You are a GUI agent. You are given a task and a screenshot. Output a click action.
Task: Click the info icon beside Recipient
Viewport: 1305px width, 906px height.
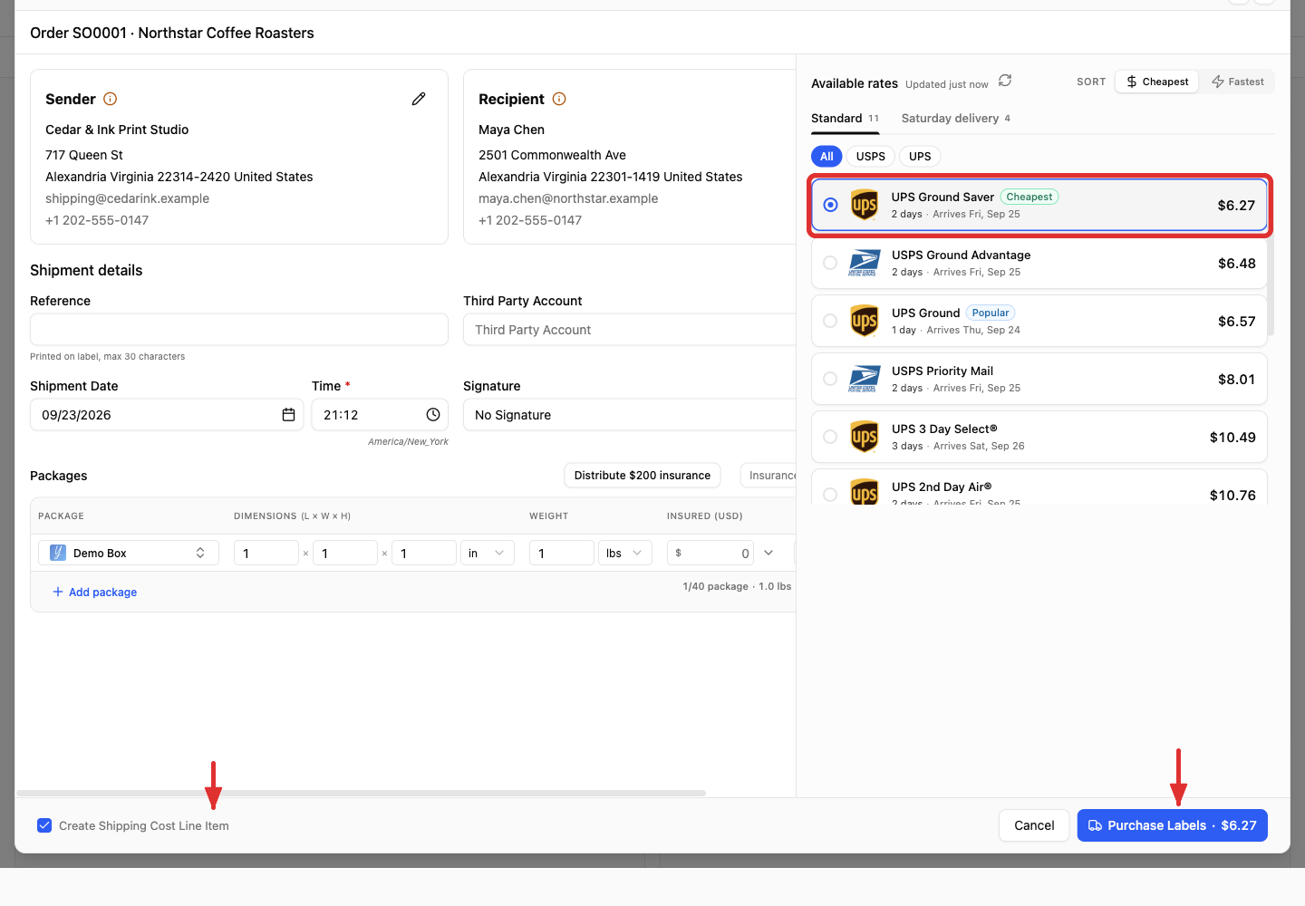tap(559, 99)
